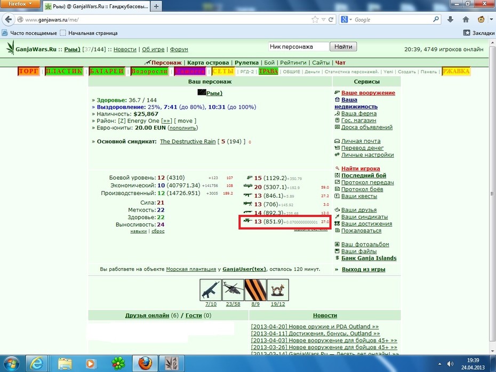Click the 'Найти' button
Image resolution: width=496 pixels, height=372 pixels.
point(343,46)
